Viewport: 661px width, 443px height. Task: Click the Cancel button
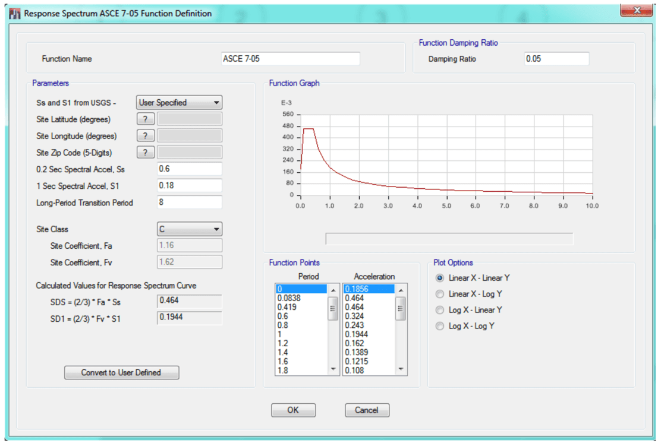point(367,410)
